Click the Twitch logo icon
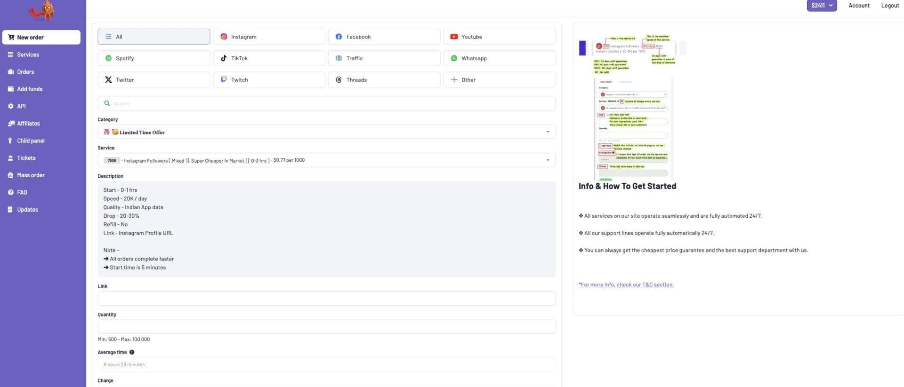The width and height of the screenshot is (904, 387). click(x=224, y=80)
